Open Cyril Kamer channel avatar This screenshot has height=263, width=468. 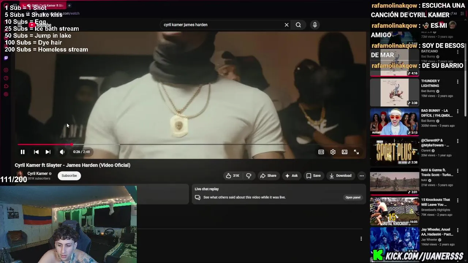click(x=20, y=174)
